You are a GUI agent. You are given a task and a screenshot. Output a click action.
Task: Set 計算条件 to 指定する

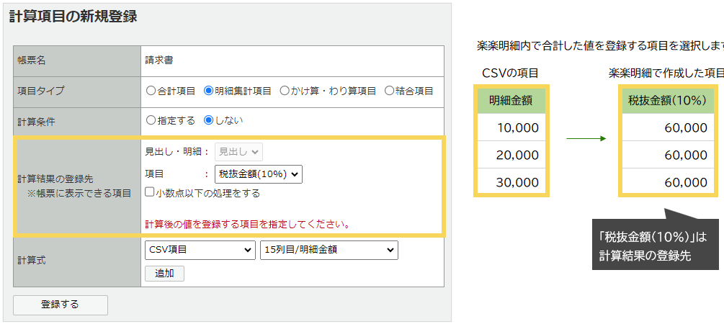pos(151,120)
